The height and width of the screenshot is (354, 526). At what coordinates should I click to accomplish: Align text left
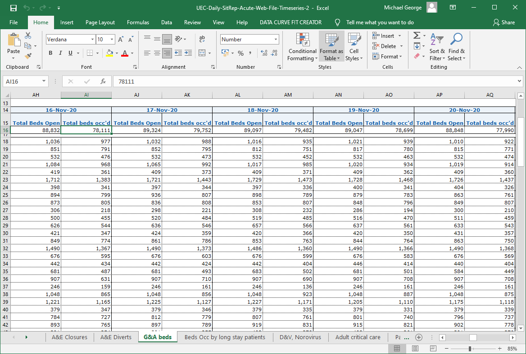pos(147,53)
